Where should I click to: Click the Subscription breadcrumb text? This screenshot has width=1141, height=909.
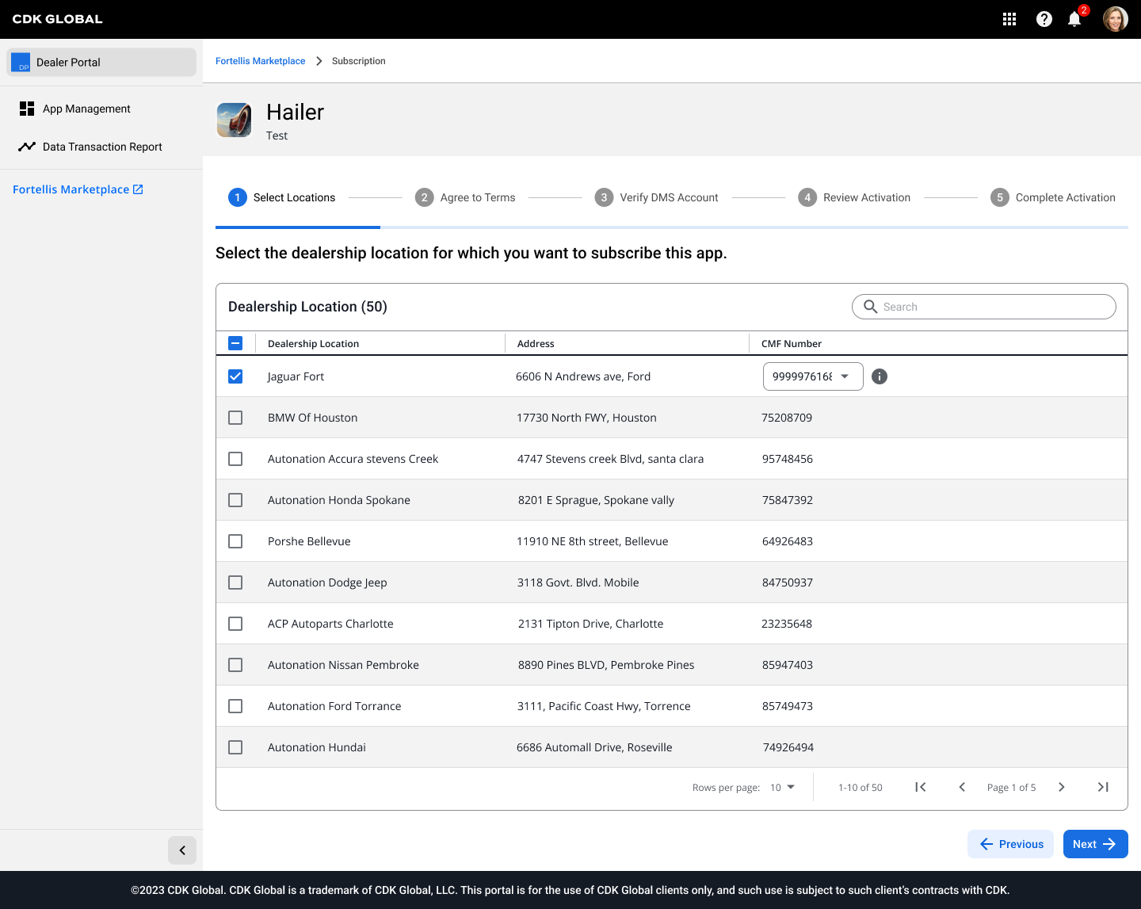pos(359,61)
